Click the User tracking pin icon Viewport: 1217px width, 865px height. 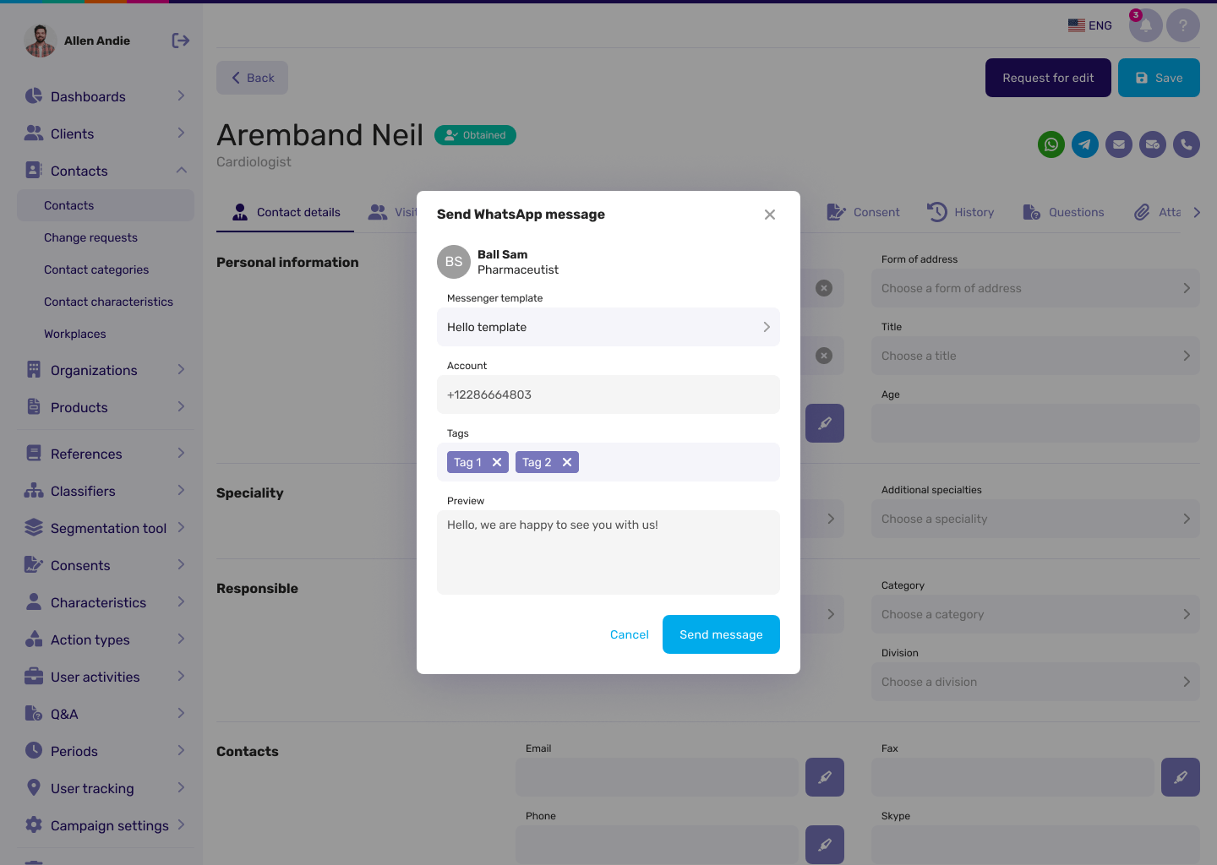pos(34,788)
